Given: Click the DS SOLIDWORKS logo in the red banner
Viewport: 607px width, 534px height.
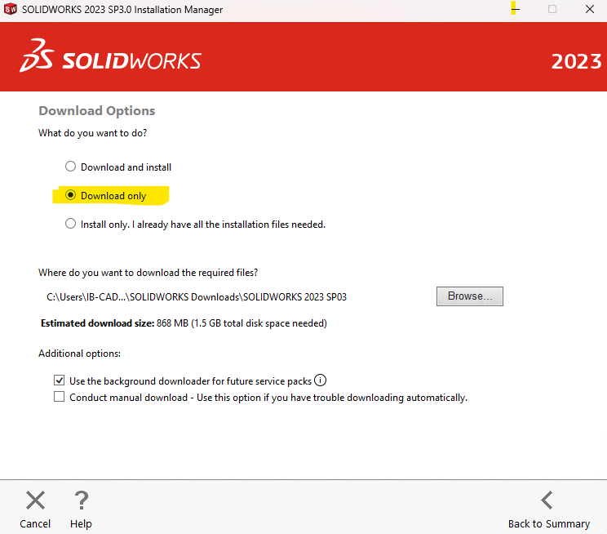Looking at the screenshot, I should (111, 56).
